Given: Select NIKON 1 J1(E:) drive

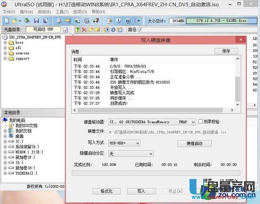Looking at the screenshot, I should click(x=29, y=152).
